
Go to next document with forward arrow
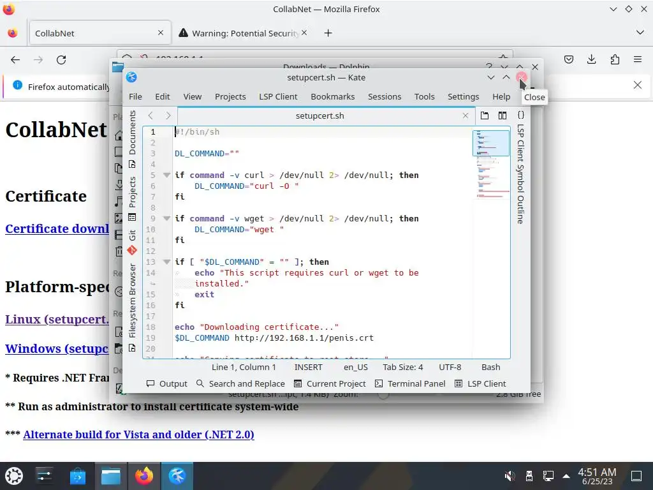pyautogui.click(x=168, y=116)
